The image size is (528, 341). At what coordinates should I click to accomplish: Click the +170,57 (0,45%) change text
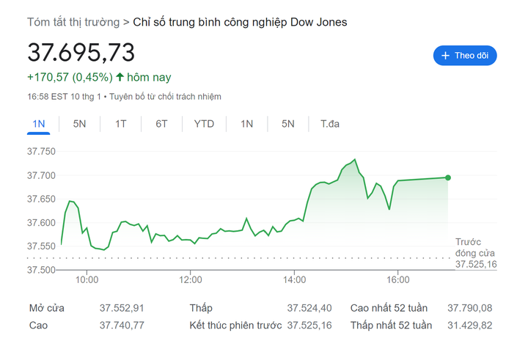(x=70, y=77)
